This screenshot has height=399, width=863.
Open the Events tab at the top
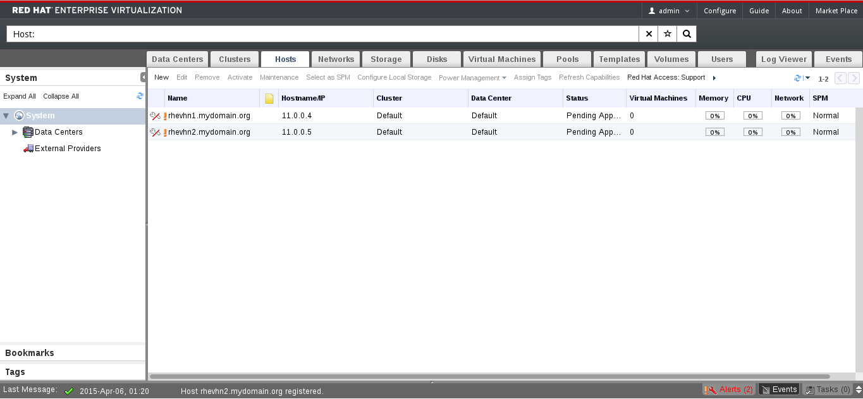(x=838, y=59)
